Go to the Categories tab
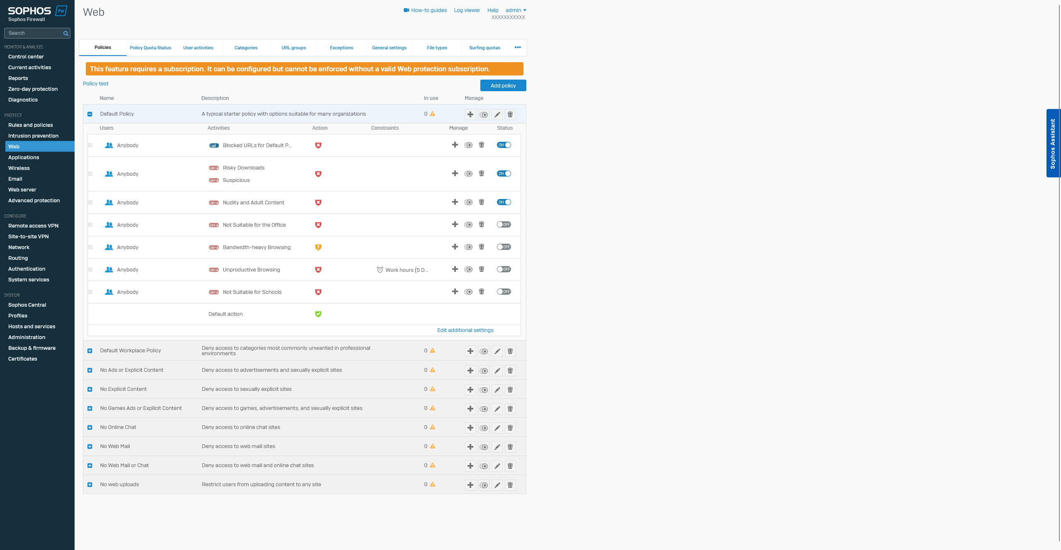This screenshot has height=550, width=1061. [x=246, y=48]
